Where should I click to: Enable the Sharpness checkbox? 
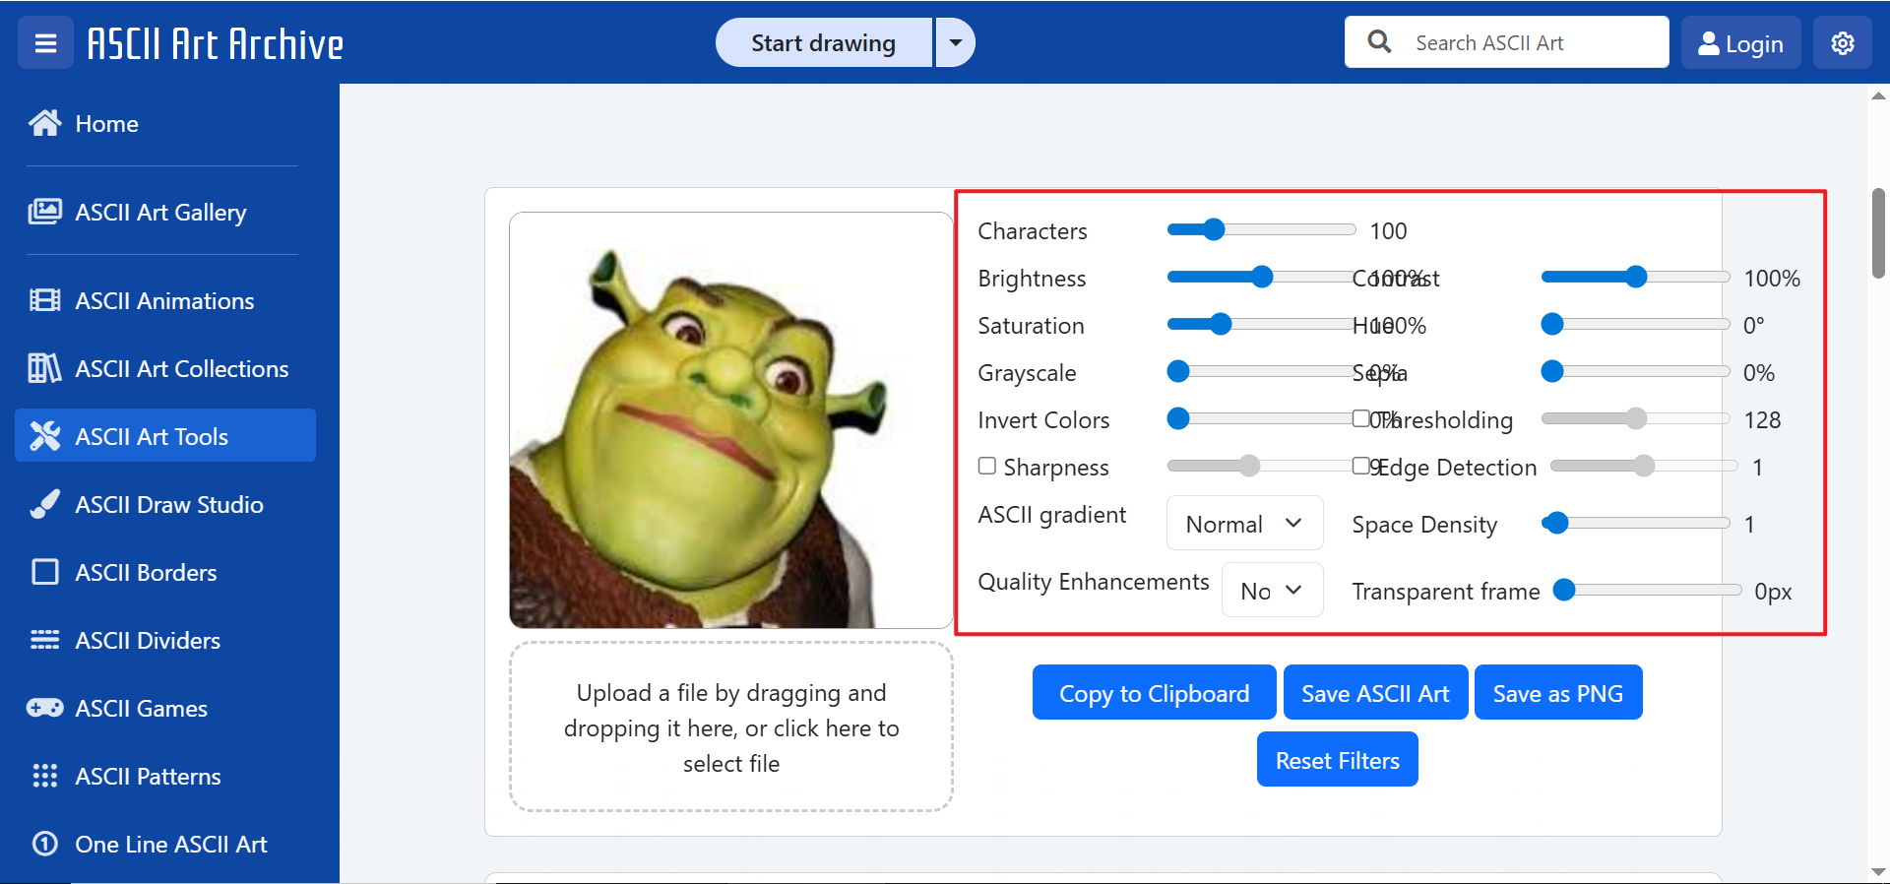(987, 466)
